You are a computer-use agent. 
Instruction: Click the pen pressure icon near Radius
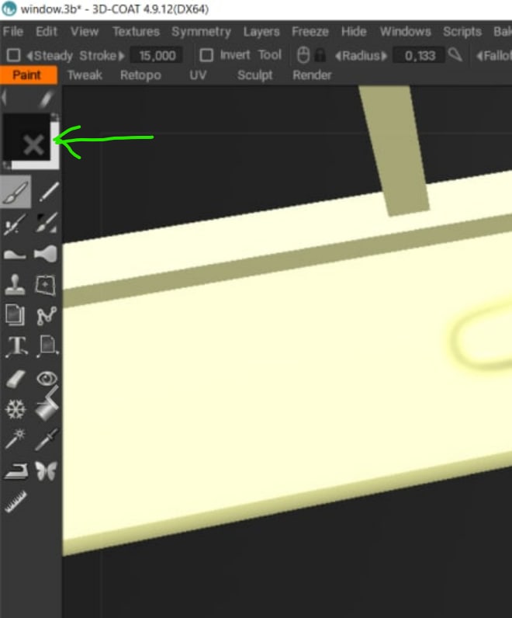click(455, 55)
